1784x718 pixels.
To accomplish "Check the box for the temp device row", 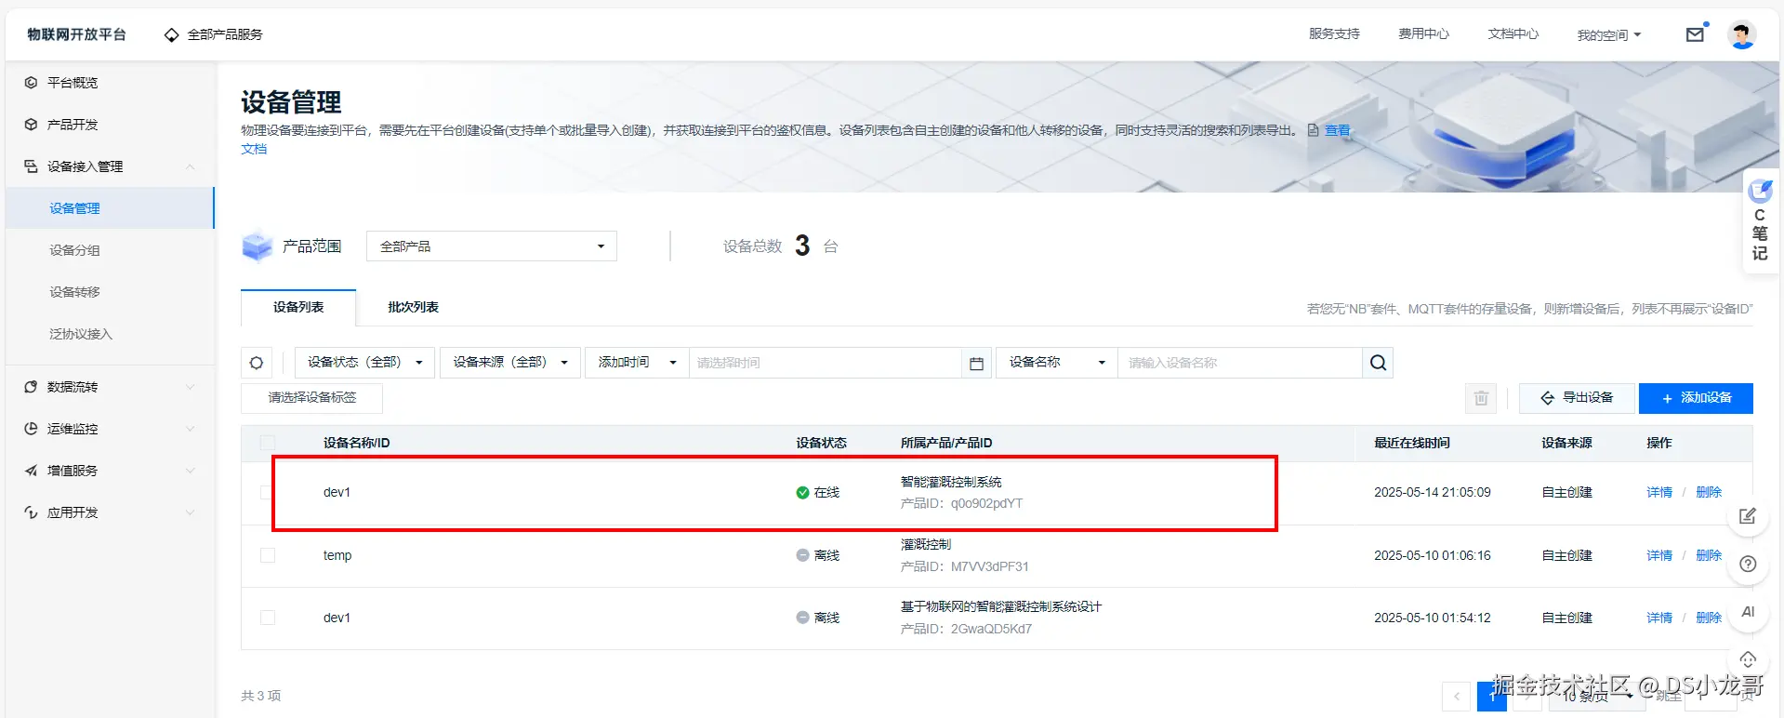I will [268, 555].
